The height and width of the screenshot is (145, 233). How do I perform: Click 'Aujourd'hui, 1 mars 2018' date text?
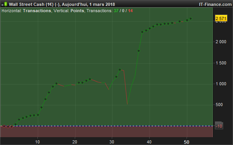tap(88, 4)
